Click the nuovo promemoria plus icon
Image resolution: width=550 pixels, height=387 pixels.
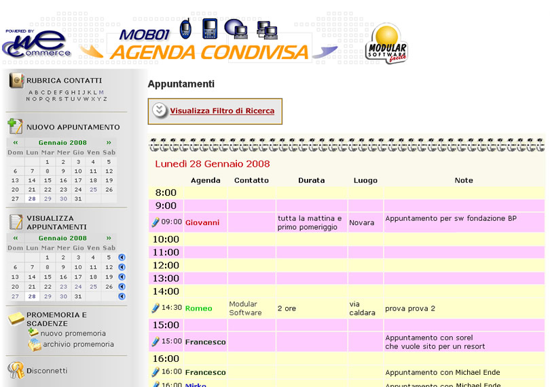pyautogui.click(x=33, y=332)
